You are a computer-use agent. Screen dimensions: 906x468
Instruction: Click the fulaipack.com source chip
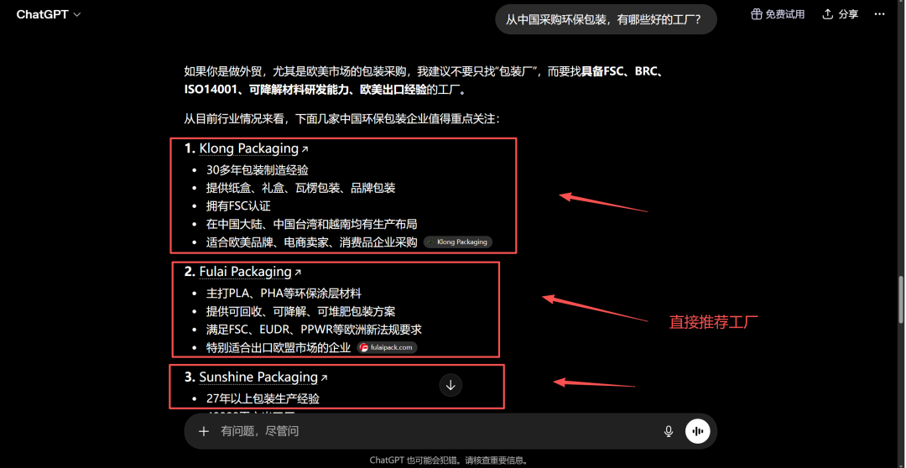(x=387, y=348)
